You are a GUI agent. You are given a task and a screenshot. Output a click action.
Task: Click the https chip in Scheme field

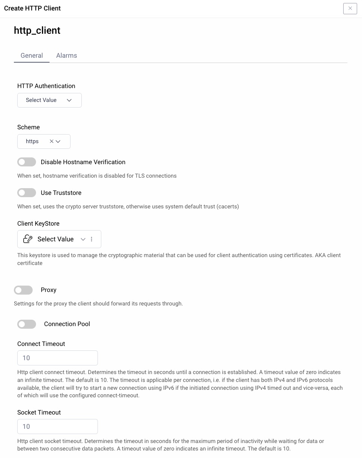coord(32,141)
